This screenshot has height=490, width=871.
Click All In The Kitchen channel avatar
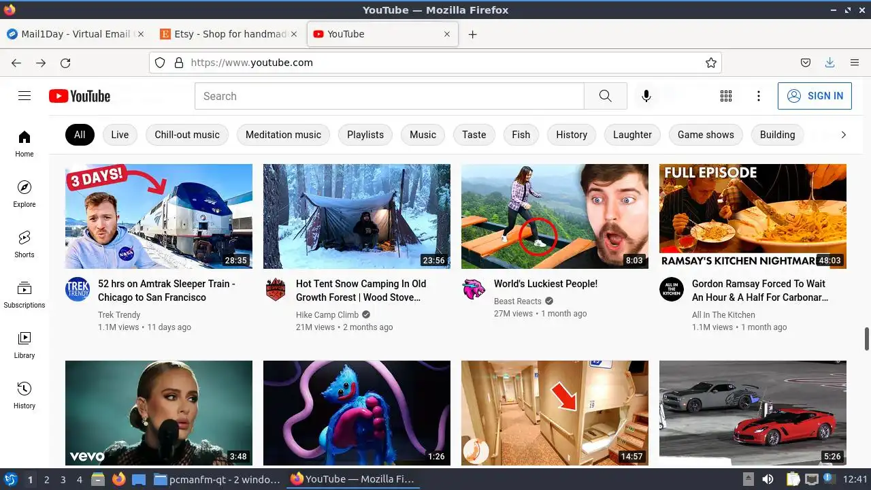coord(672,289)
